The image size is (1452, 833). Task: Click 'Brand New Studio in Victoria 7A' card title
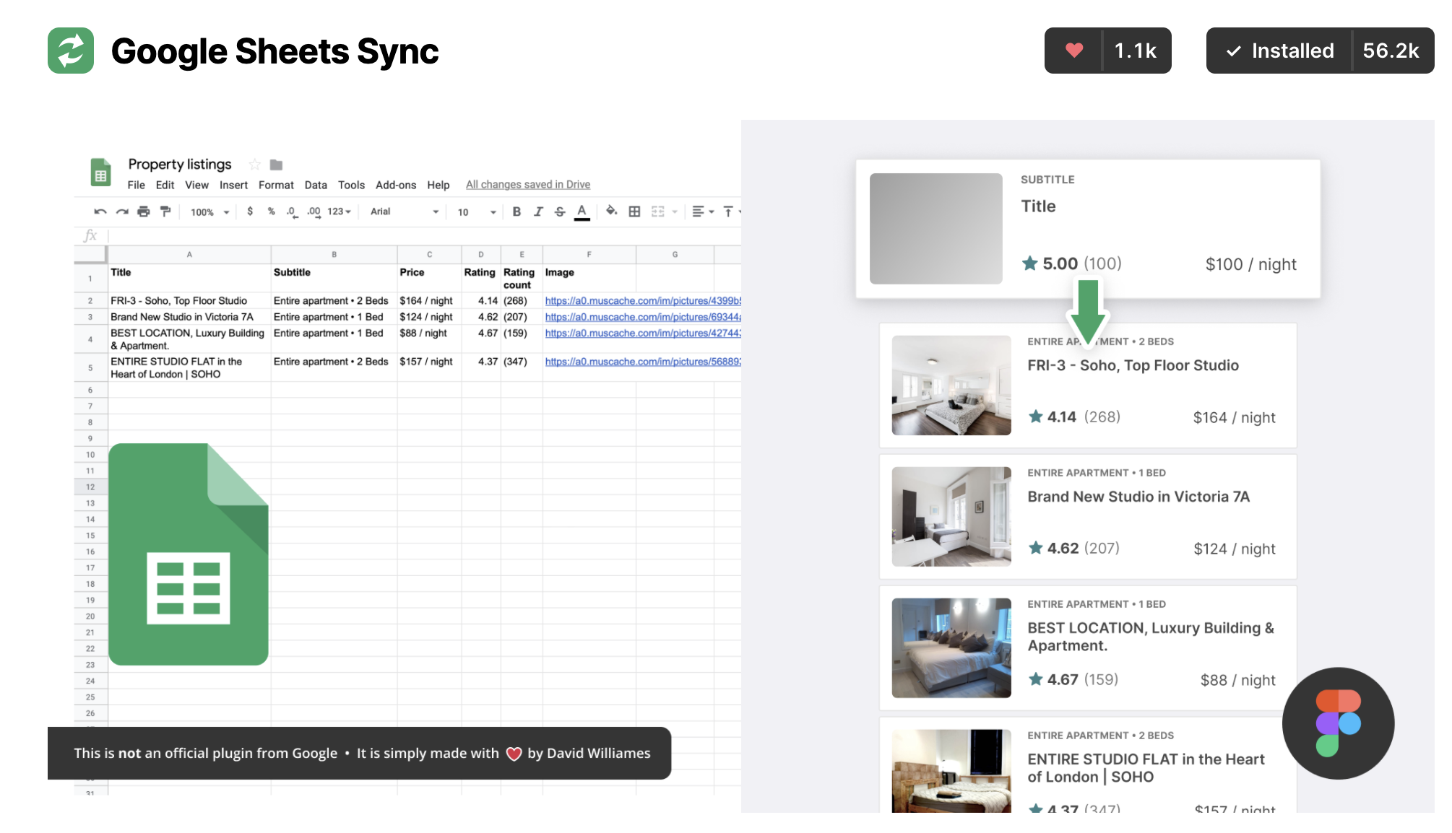(x=1138, y=497)
